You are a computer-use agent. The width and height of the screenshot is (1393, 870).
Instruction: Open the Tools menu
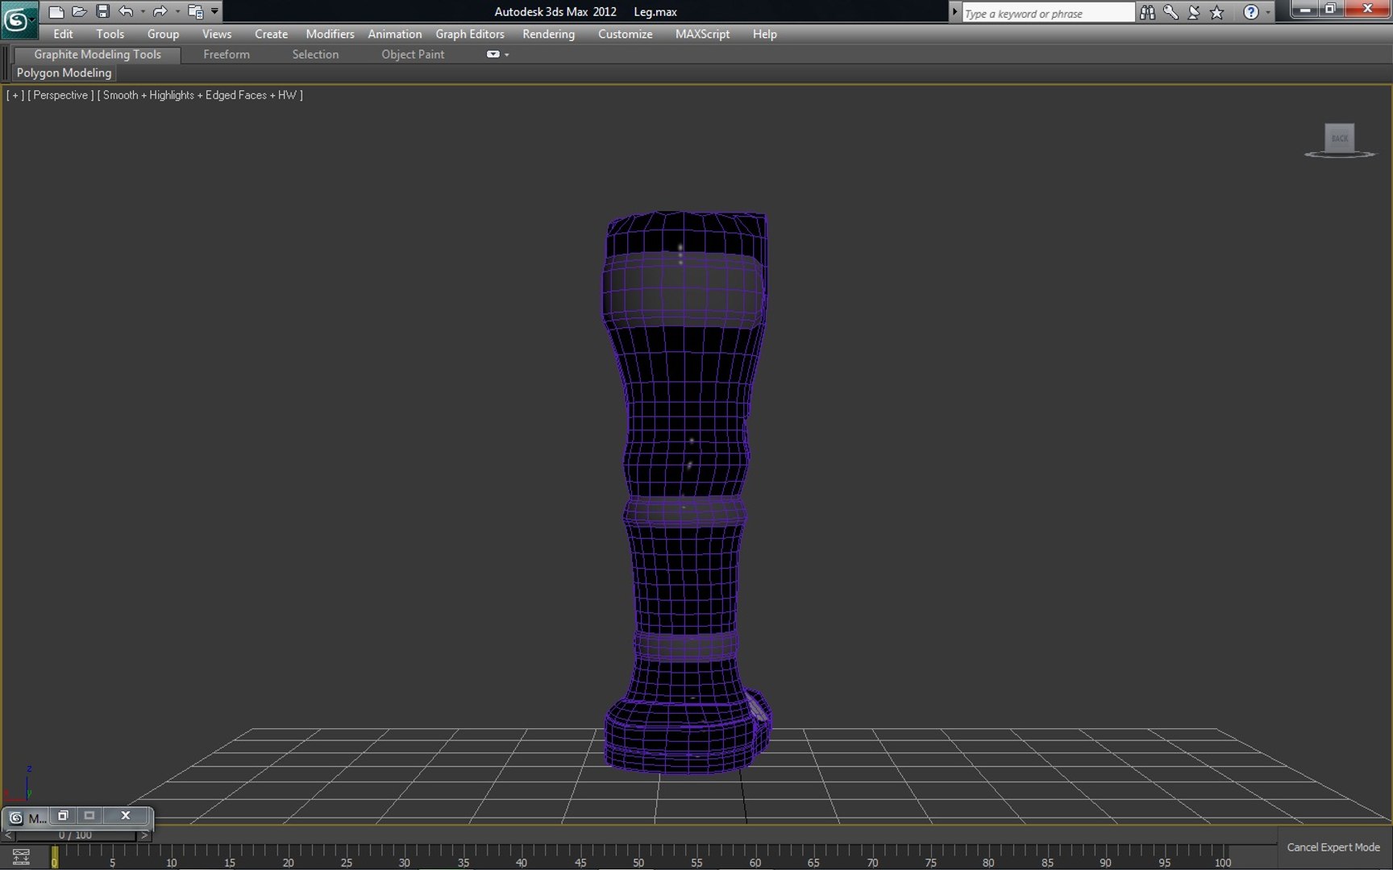coord(110,34)
